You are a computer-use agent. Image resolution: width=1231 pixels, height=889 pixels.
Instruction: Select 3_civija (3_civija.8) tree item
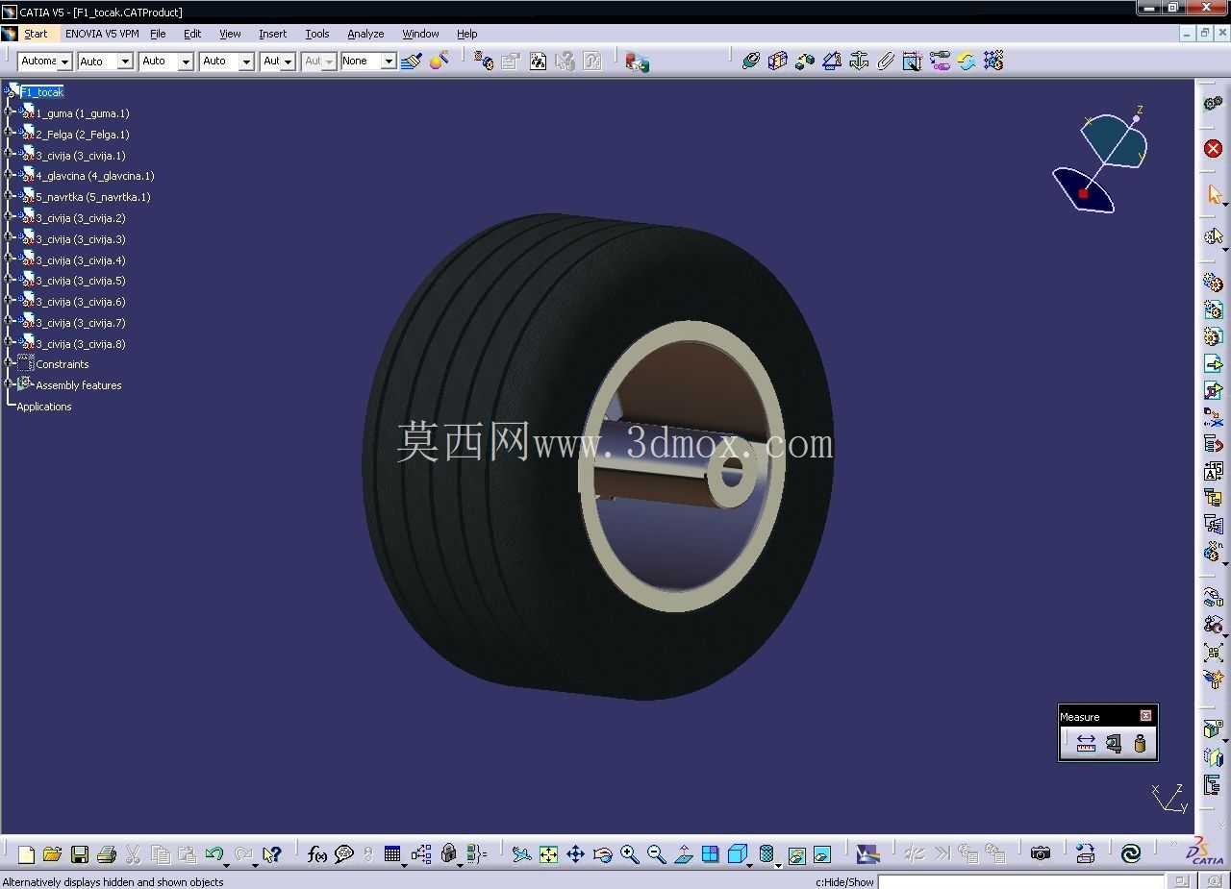tap(81, 344)
